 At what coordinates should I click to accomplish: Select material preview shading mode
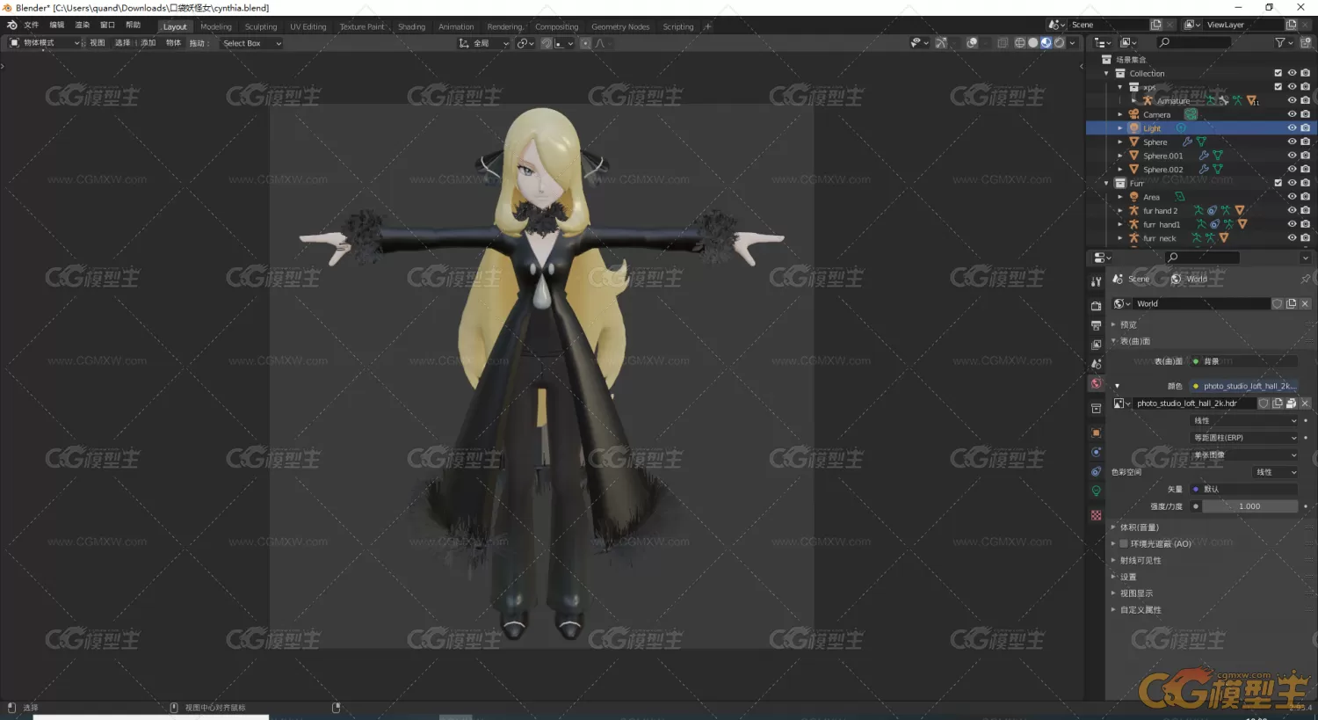pyautogui.click(x=1046, y=42)
